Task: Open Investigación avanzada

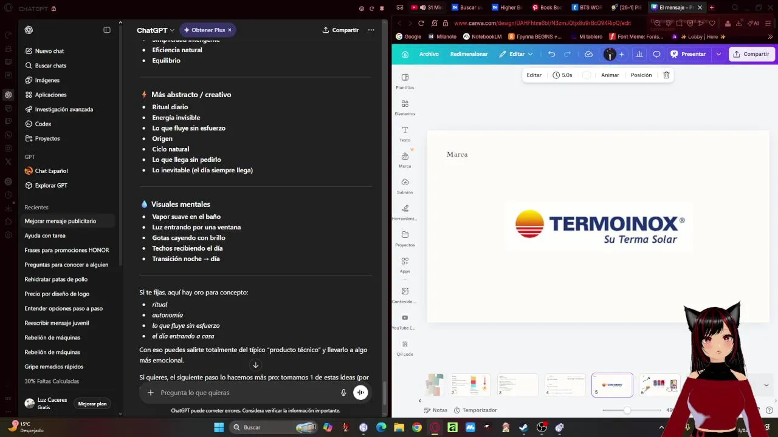Action: 64,109
